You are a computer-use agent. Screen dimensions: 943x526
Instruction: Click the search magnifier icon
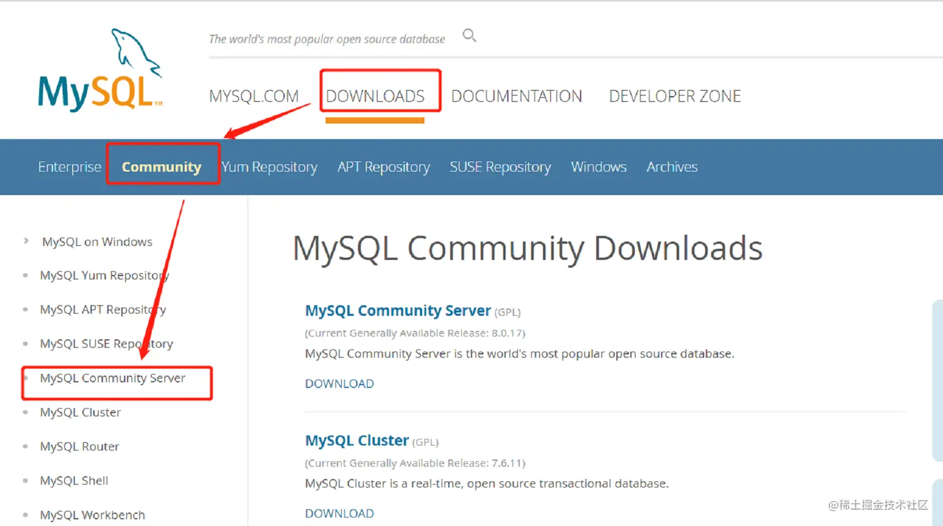pyautogui.click(x=469, y=36)
